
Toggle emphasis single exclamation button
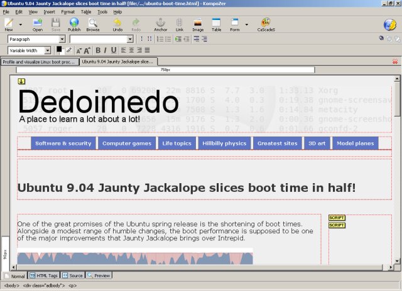point(141,39)
